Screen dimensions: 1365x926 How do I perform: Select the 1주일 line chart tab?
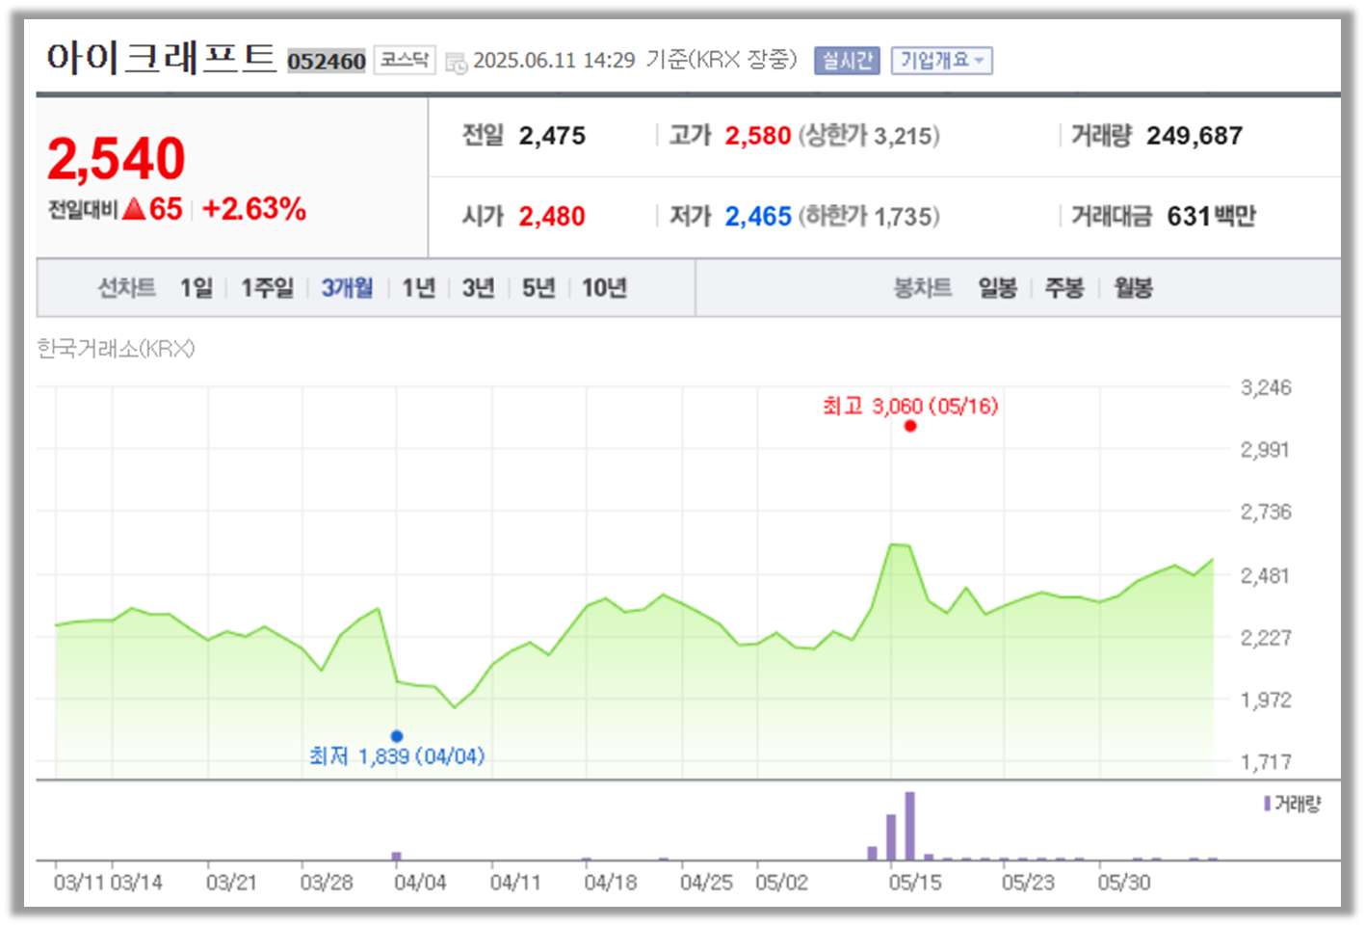pyautogui.click(x=267, y=287)
